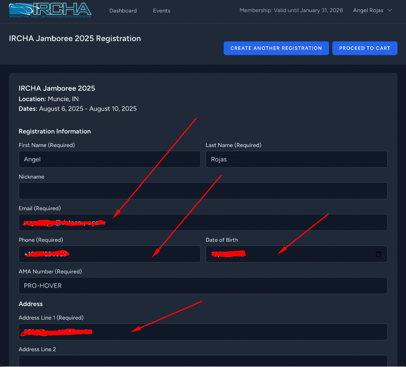The height and width of the screenshot is (367, 406).
Task: Click the Registration Information heading
Action: (x=55, y=131)
